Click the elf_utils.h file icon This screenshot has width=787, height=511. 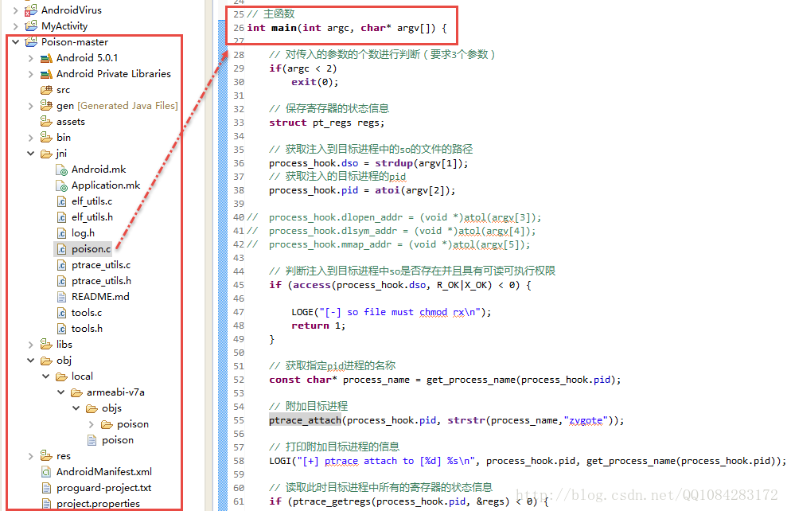(x=61, y=217)
